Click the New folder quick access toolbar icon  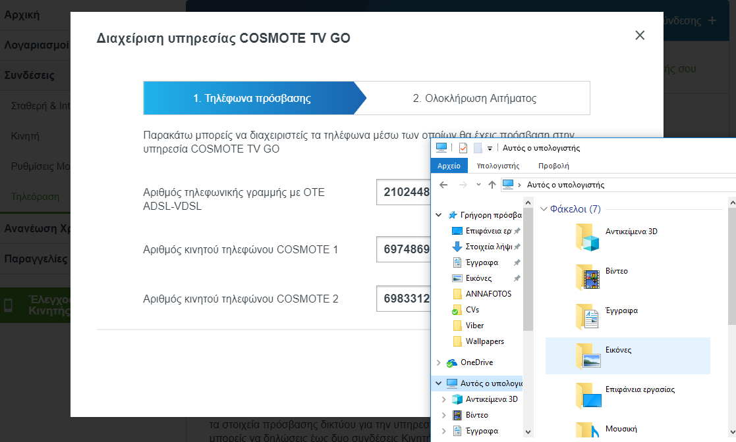pos(478,147)
